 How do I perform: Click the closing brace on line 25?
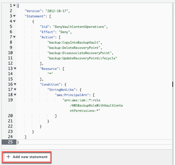(x=18, y=142)
